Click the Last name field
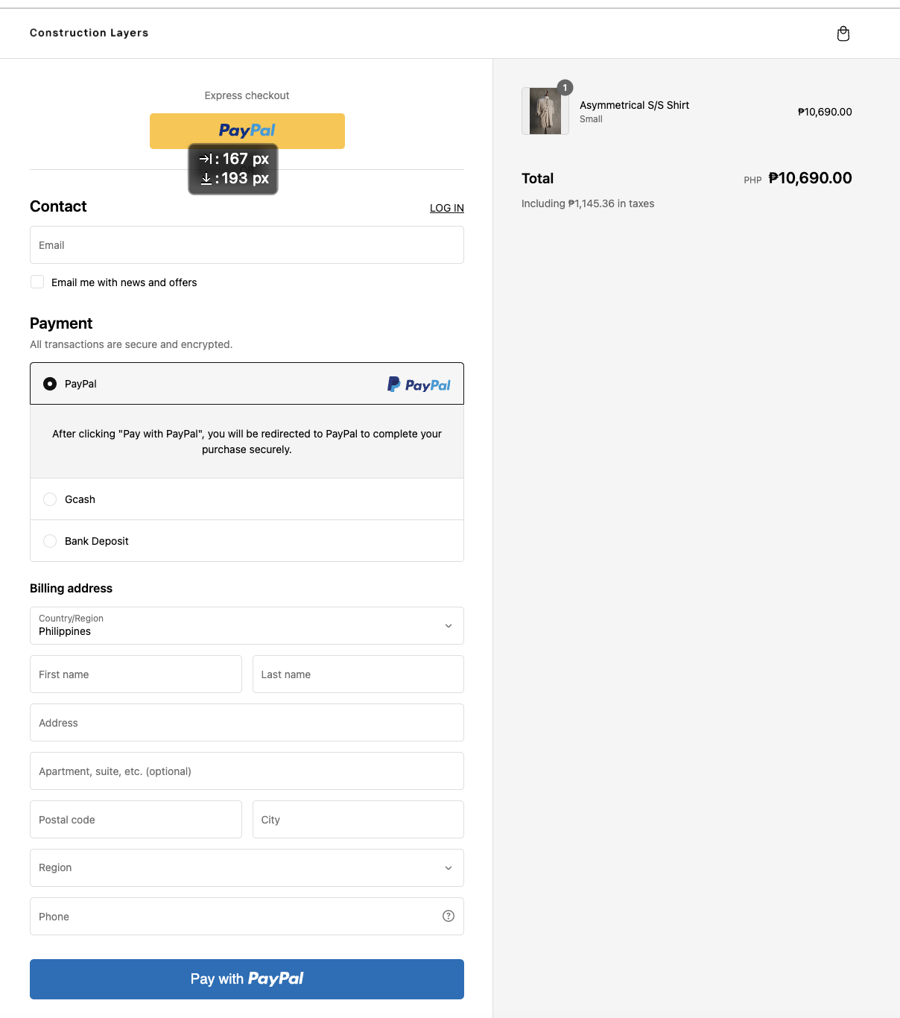This screenshot has width=900, height=1018. (x=358, y=674)
